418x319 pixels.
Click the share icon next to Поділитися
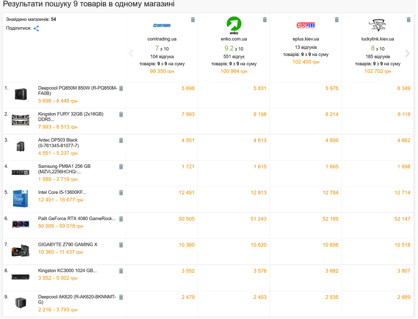pyautogui.click(x=36, y=29)
